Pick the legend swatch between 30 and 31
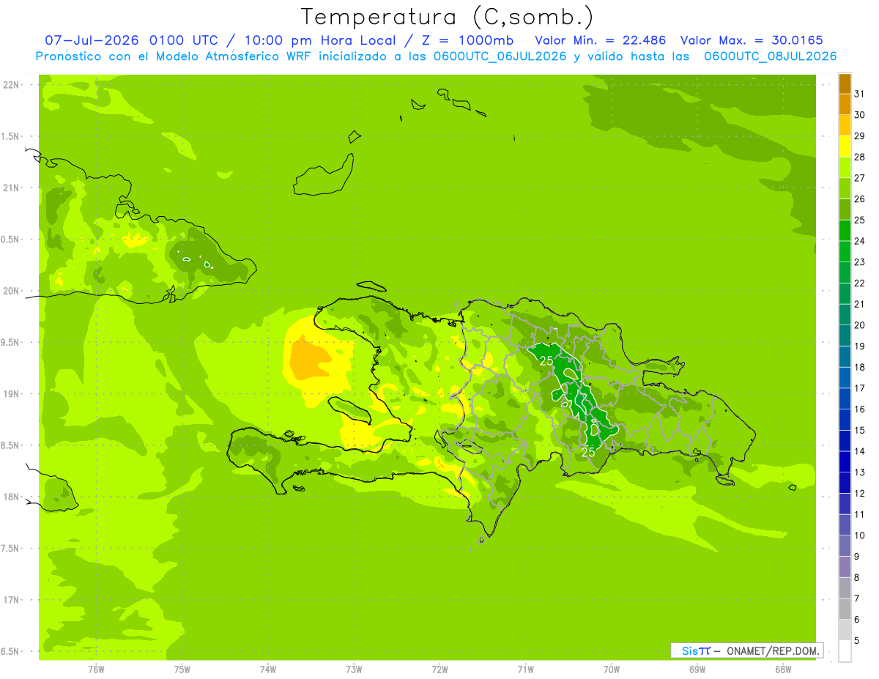 tap(845, 105)
